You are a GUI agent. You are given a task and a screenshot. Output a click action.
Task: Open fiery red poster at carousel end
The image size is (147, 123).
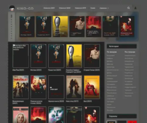pos(127,27)
